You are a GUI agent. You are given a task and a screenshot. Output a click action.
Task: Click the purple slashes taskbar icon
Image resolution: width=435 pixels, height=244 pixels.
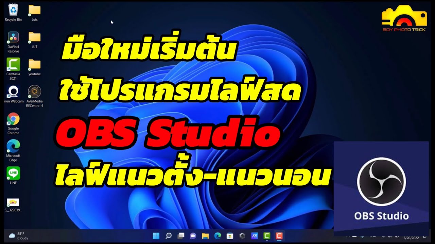coord(254,236)
